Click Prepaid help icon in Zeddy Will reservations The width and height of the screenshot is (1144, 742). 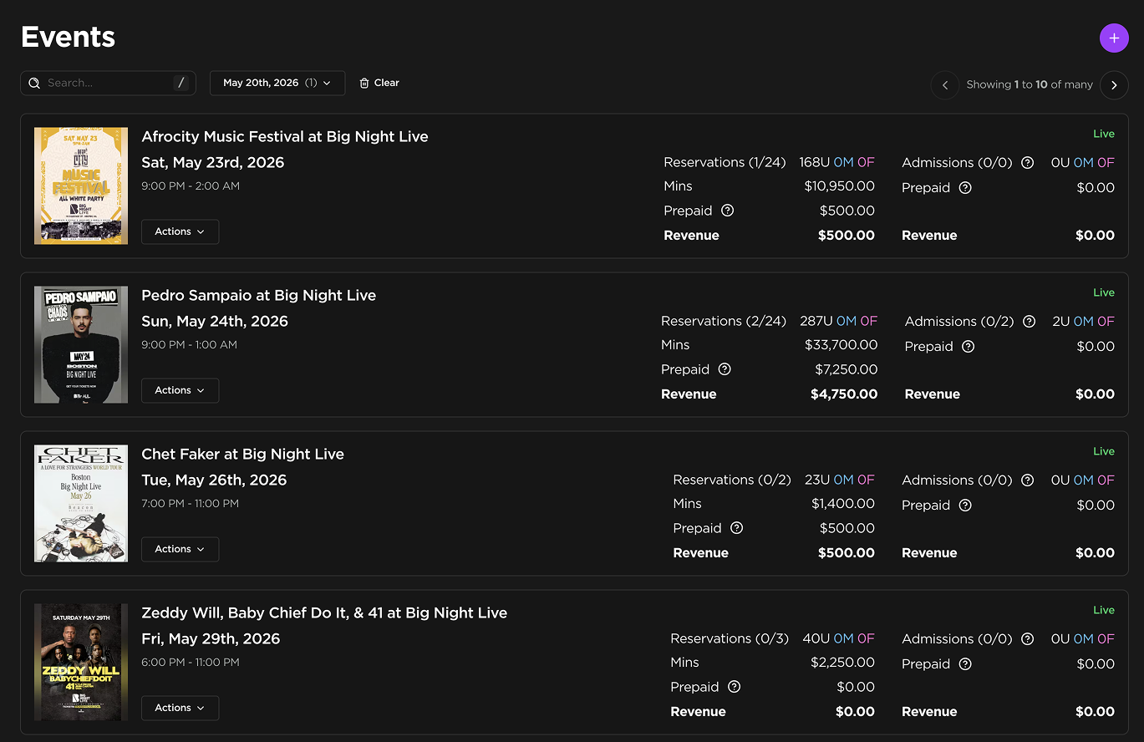[735, 687]
